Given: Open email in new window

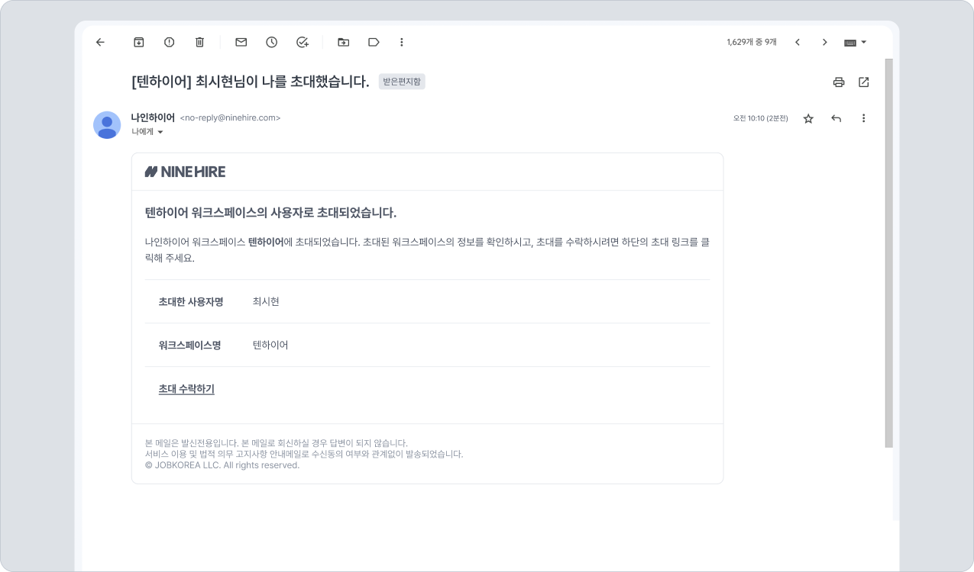Looking at the screenshot, I should pyautogui.click(x=864, y=82).
